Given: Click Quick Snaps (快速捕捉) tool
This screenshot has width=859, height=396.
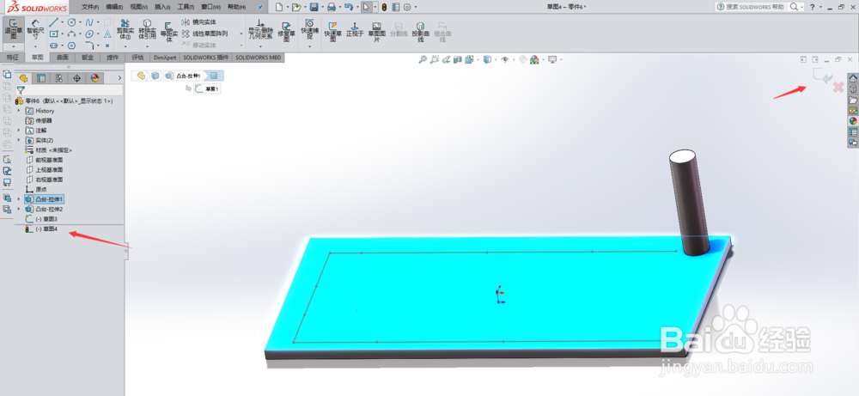Looking at the screenshot, I should [x=309, y=30].
